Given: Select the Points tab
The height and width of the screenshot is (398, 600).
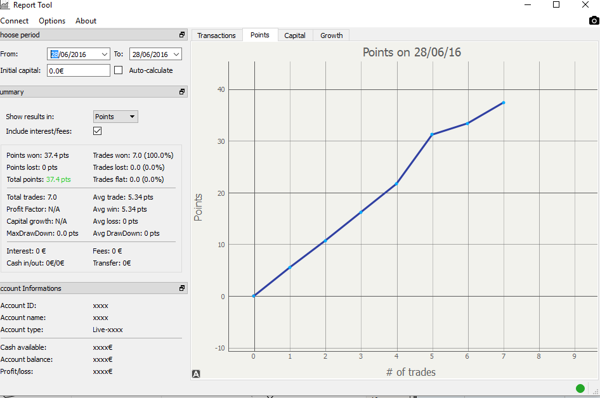Looking at the screenshot, I should (x=260, y=35).
